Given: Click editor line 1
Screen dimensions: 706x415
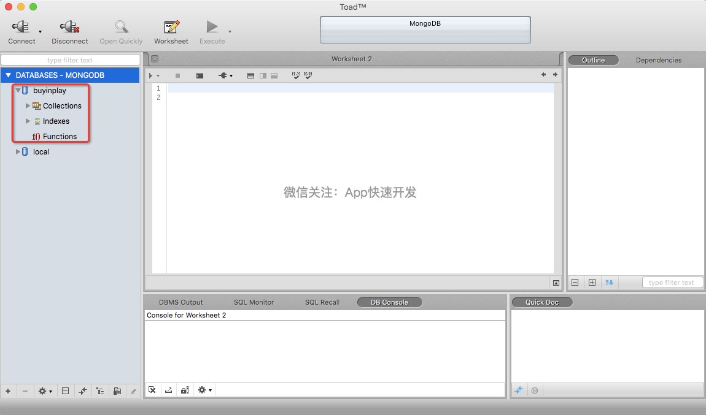Looking at the screenshot, I should click(x=360, y=88).
